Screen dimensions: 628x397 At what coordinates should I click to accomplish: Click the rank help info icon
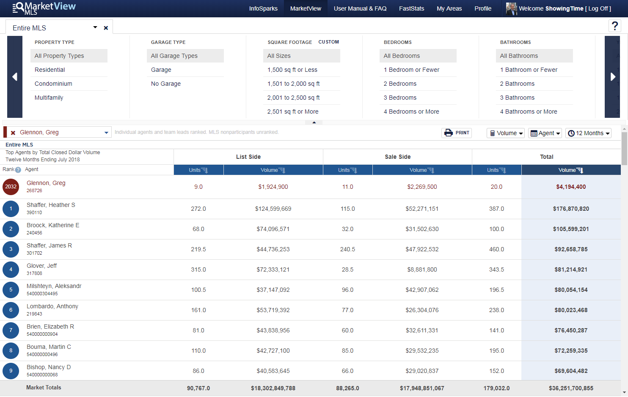pos(18,170)
